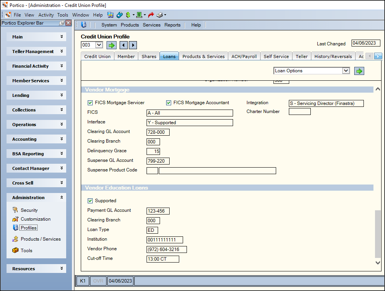The image size is (385, 291).
Task: Switch to the Shares tab
Action: [149, 57]
